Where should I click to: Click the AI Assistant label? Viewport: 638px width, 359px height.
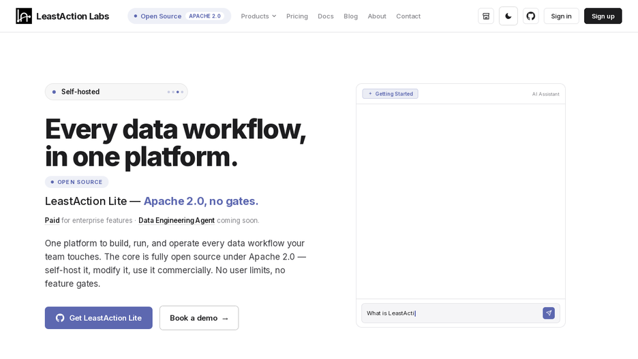tap(545, 94)
